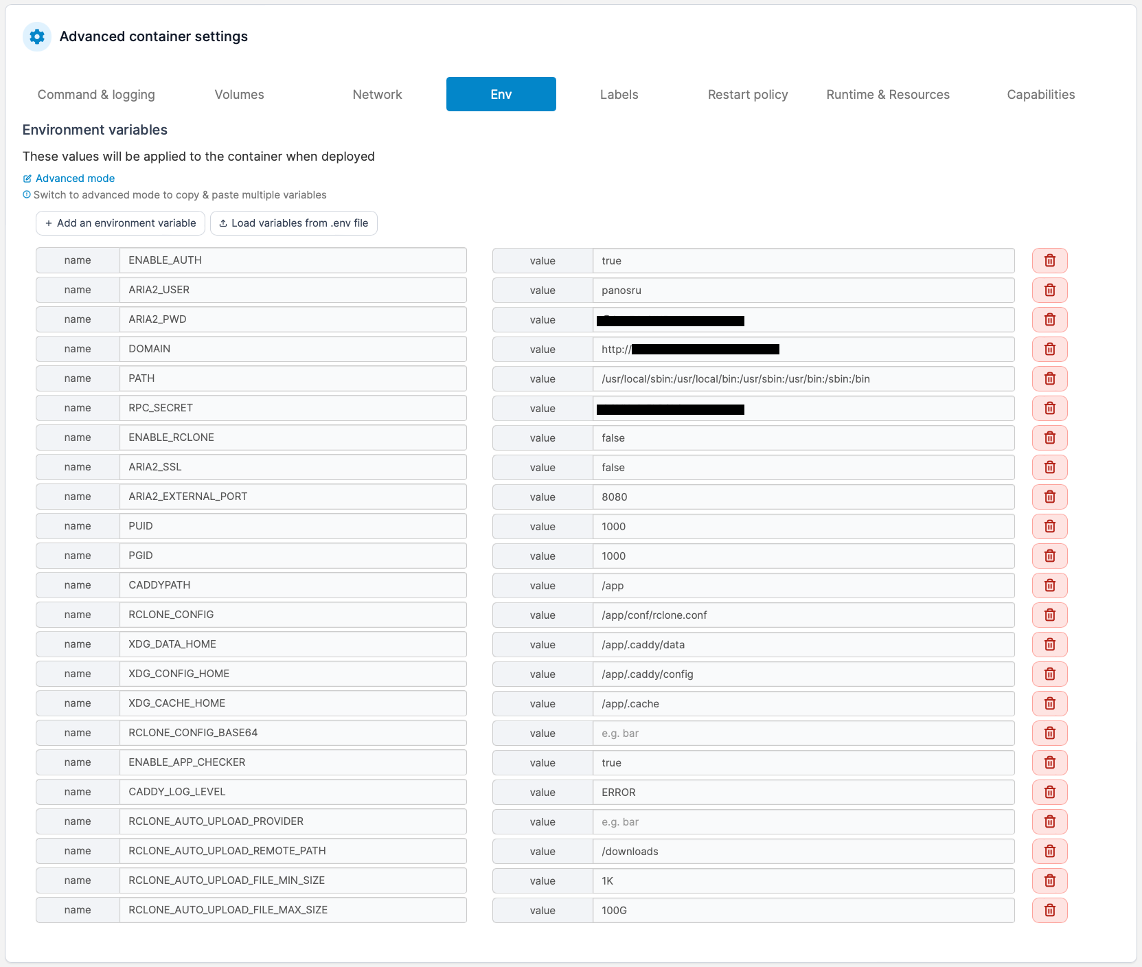
Task: Delete the ENABLE_AUTH variable
Action: [1049, 260]
